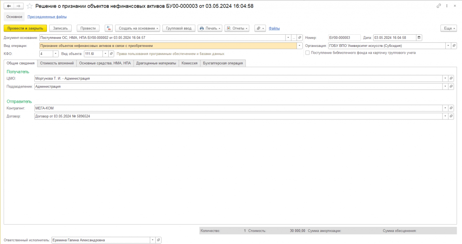Click the Провести button
Image resolution: width=462 pixels, height=244 pixels.
[88, 28]
